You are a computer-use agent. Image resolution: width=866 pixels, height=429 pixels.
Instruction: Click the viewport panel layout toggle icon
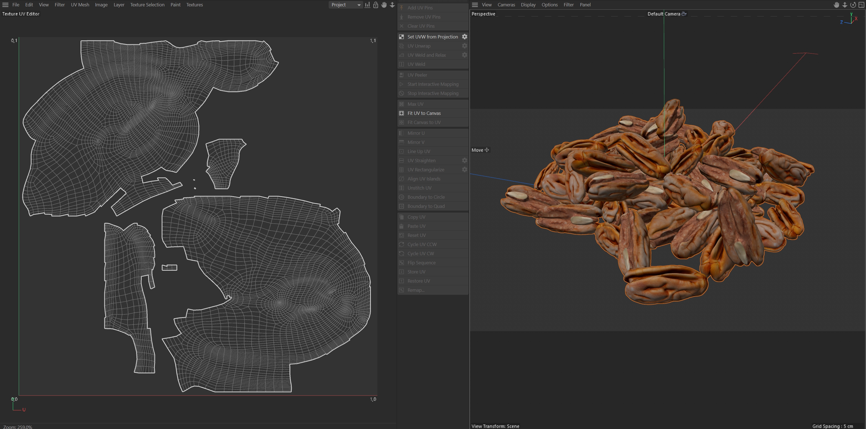point(861,5)
